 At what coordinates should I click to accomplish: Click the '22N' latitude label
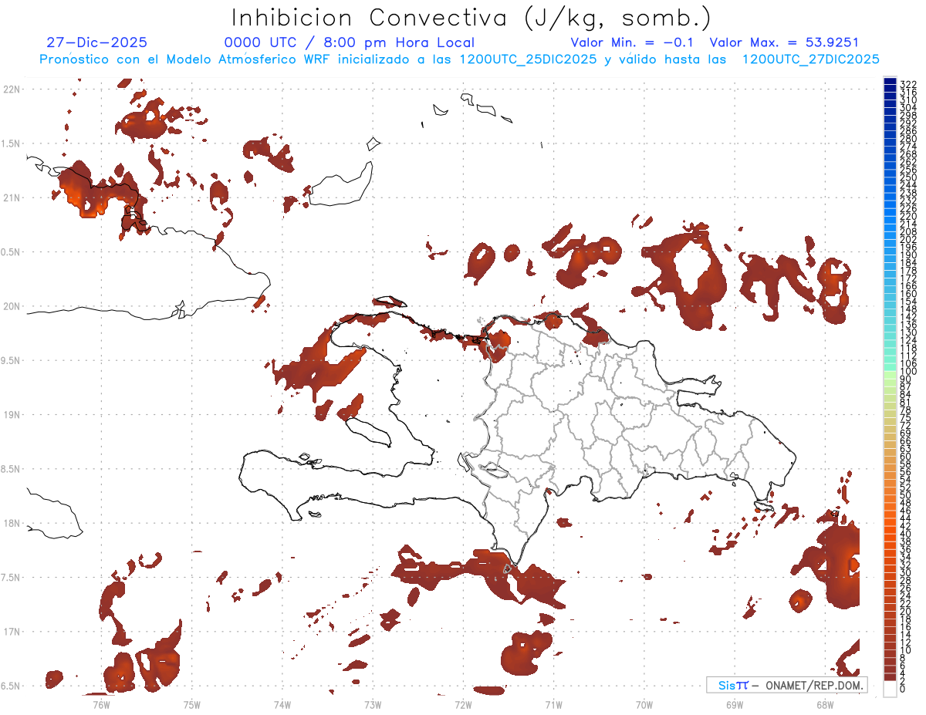pos(12,89)
